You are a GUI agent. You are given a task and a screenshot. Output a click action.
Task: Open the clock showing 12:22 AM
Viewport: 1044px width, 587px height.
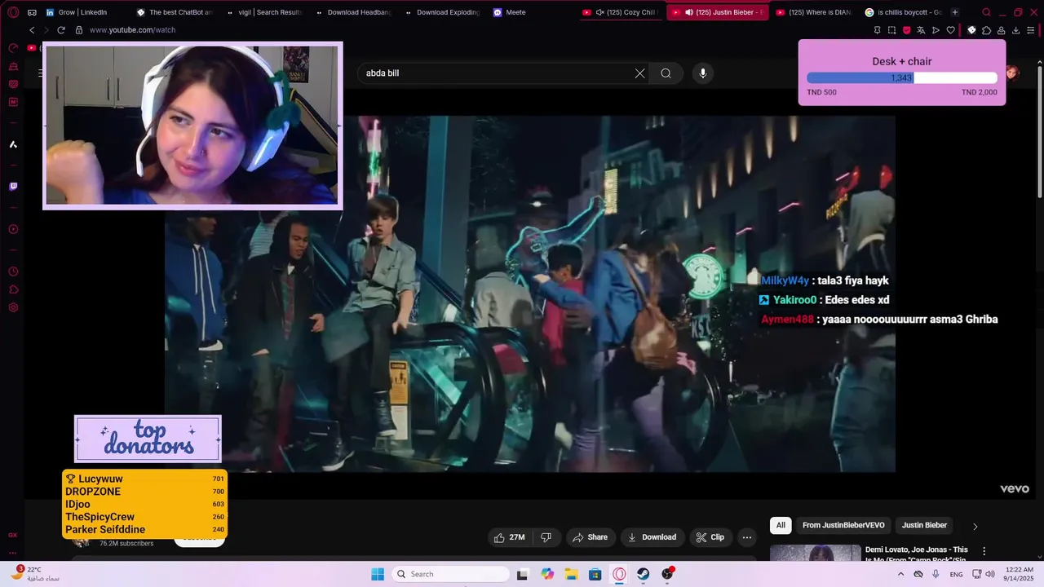point(1020,574)
